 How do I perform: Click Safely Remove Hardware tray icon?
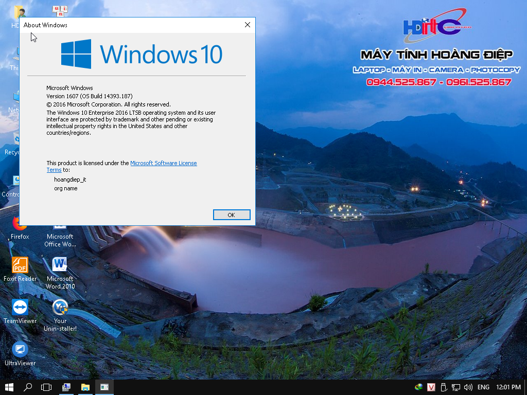(x=444, y=387)
